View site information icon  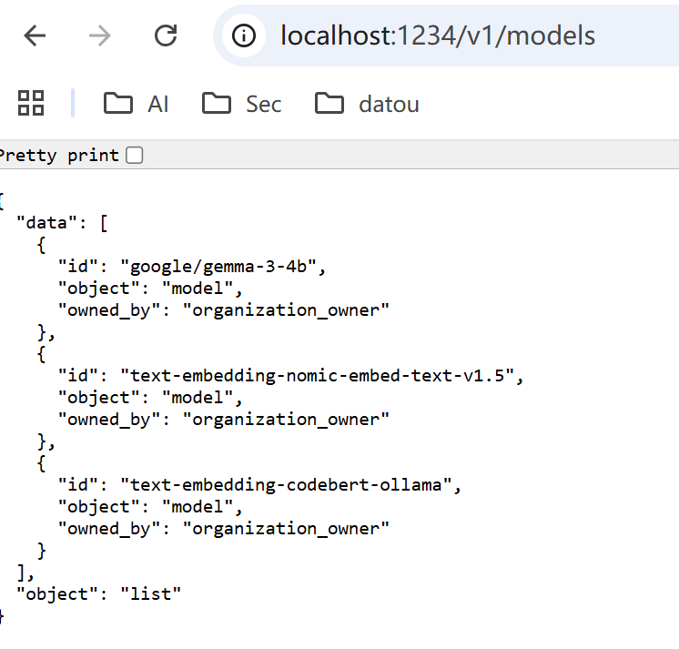244,35
